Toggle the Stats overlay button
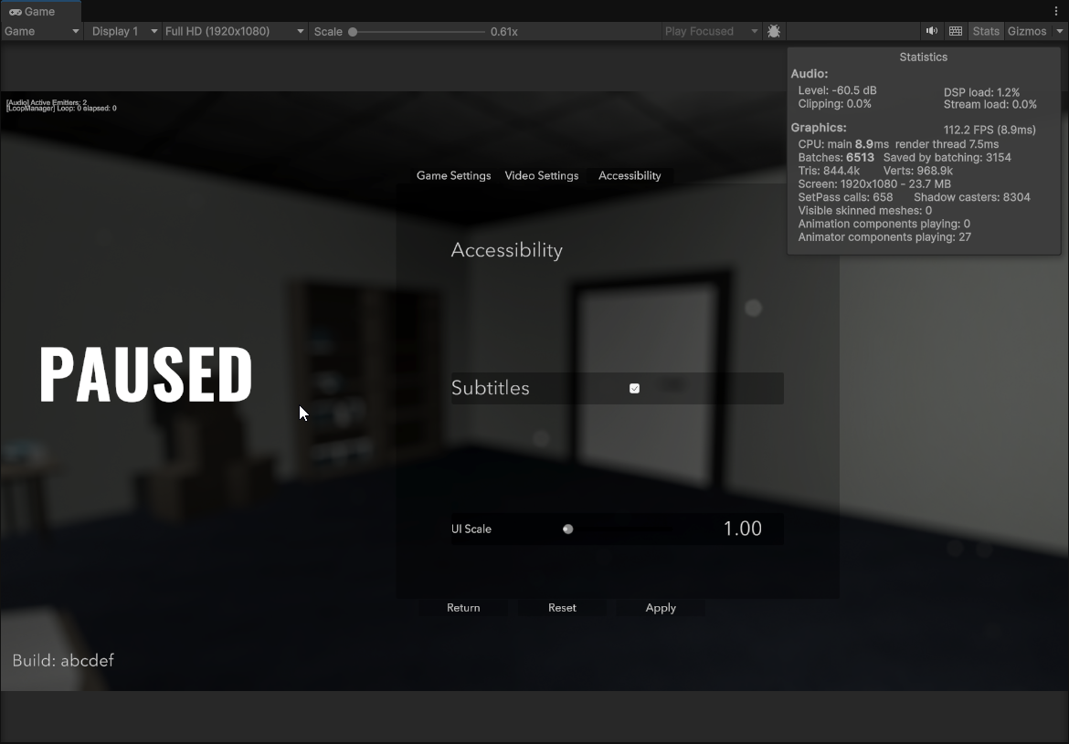1069x744 pixels. pyautogui.click(x=986, y=31)
